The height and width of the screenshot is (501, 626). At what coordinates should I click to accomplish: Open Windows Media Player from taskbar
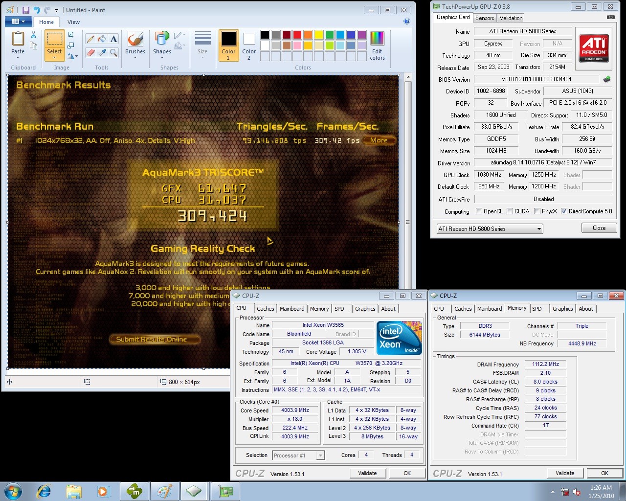click(x=103, y=491)
